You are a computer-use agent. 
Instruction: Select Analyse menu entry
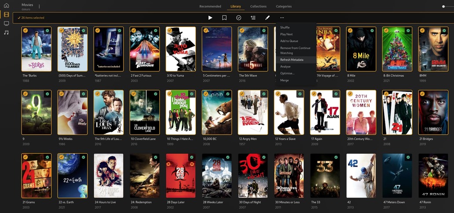tap(296, 66)
